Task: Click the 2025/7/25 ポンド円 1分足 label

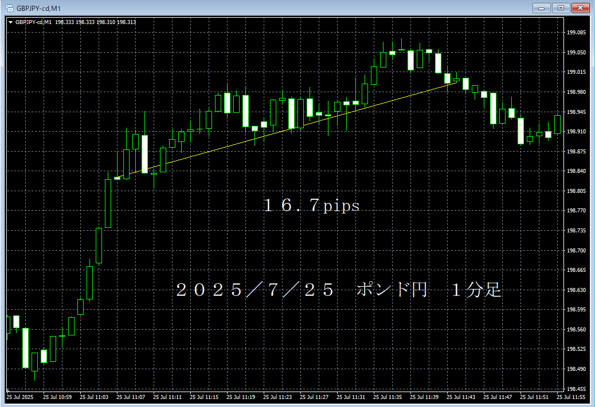Action: [338, 290]
